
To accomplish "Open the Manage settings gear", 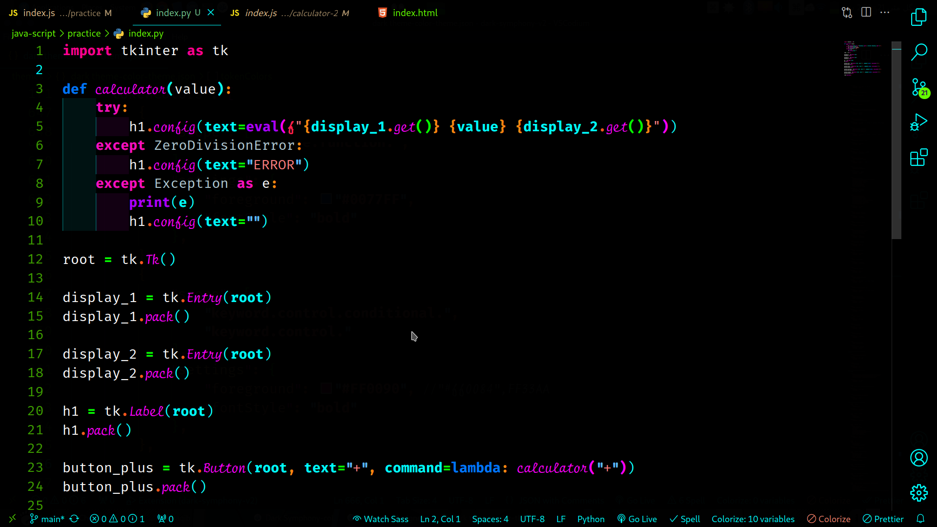I will click(x=918, y=493).
